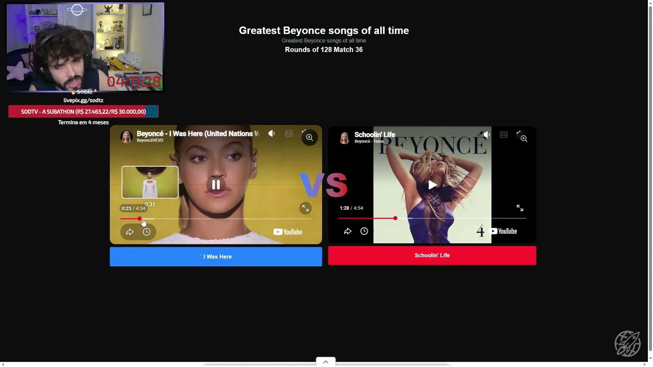Open BeyoncéVEVO channel avatar

pyautogui.click(x=127, y=137)
